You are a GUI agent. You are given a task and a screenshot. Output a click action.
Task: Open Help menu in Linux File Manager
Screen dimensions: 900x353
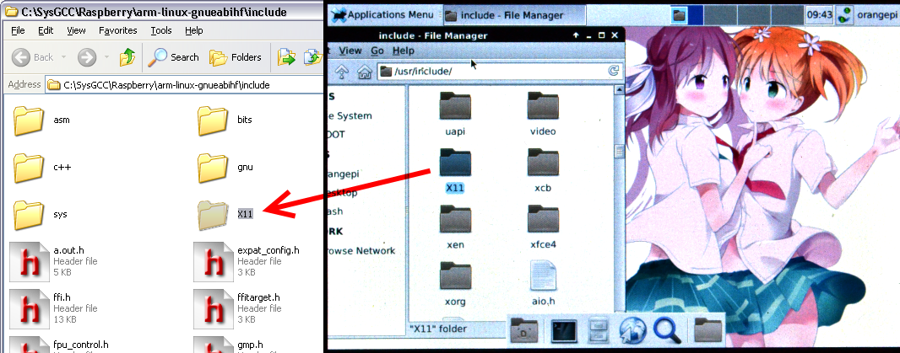point(403,51)
